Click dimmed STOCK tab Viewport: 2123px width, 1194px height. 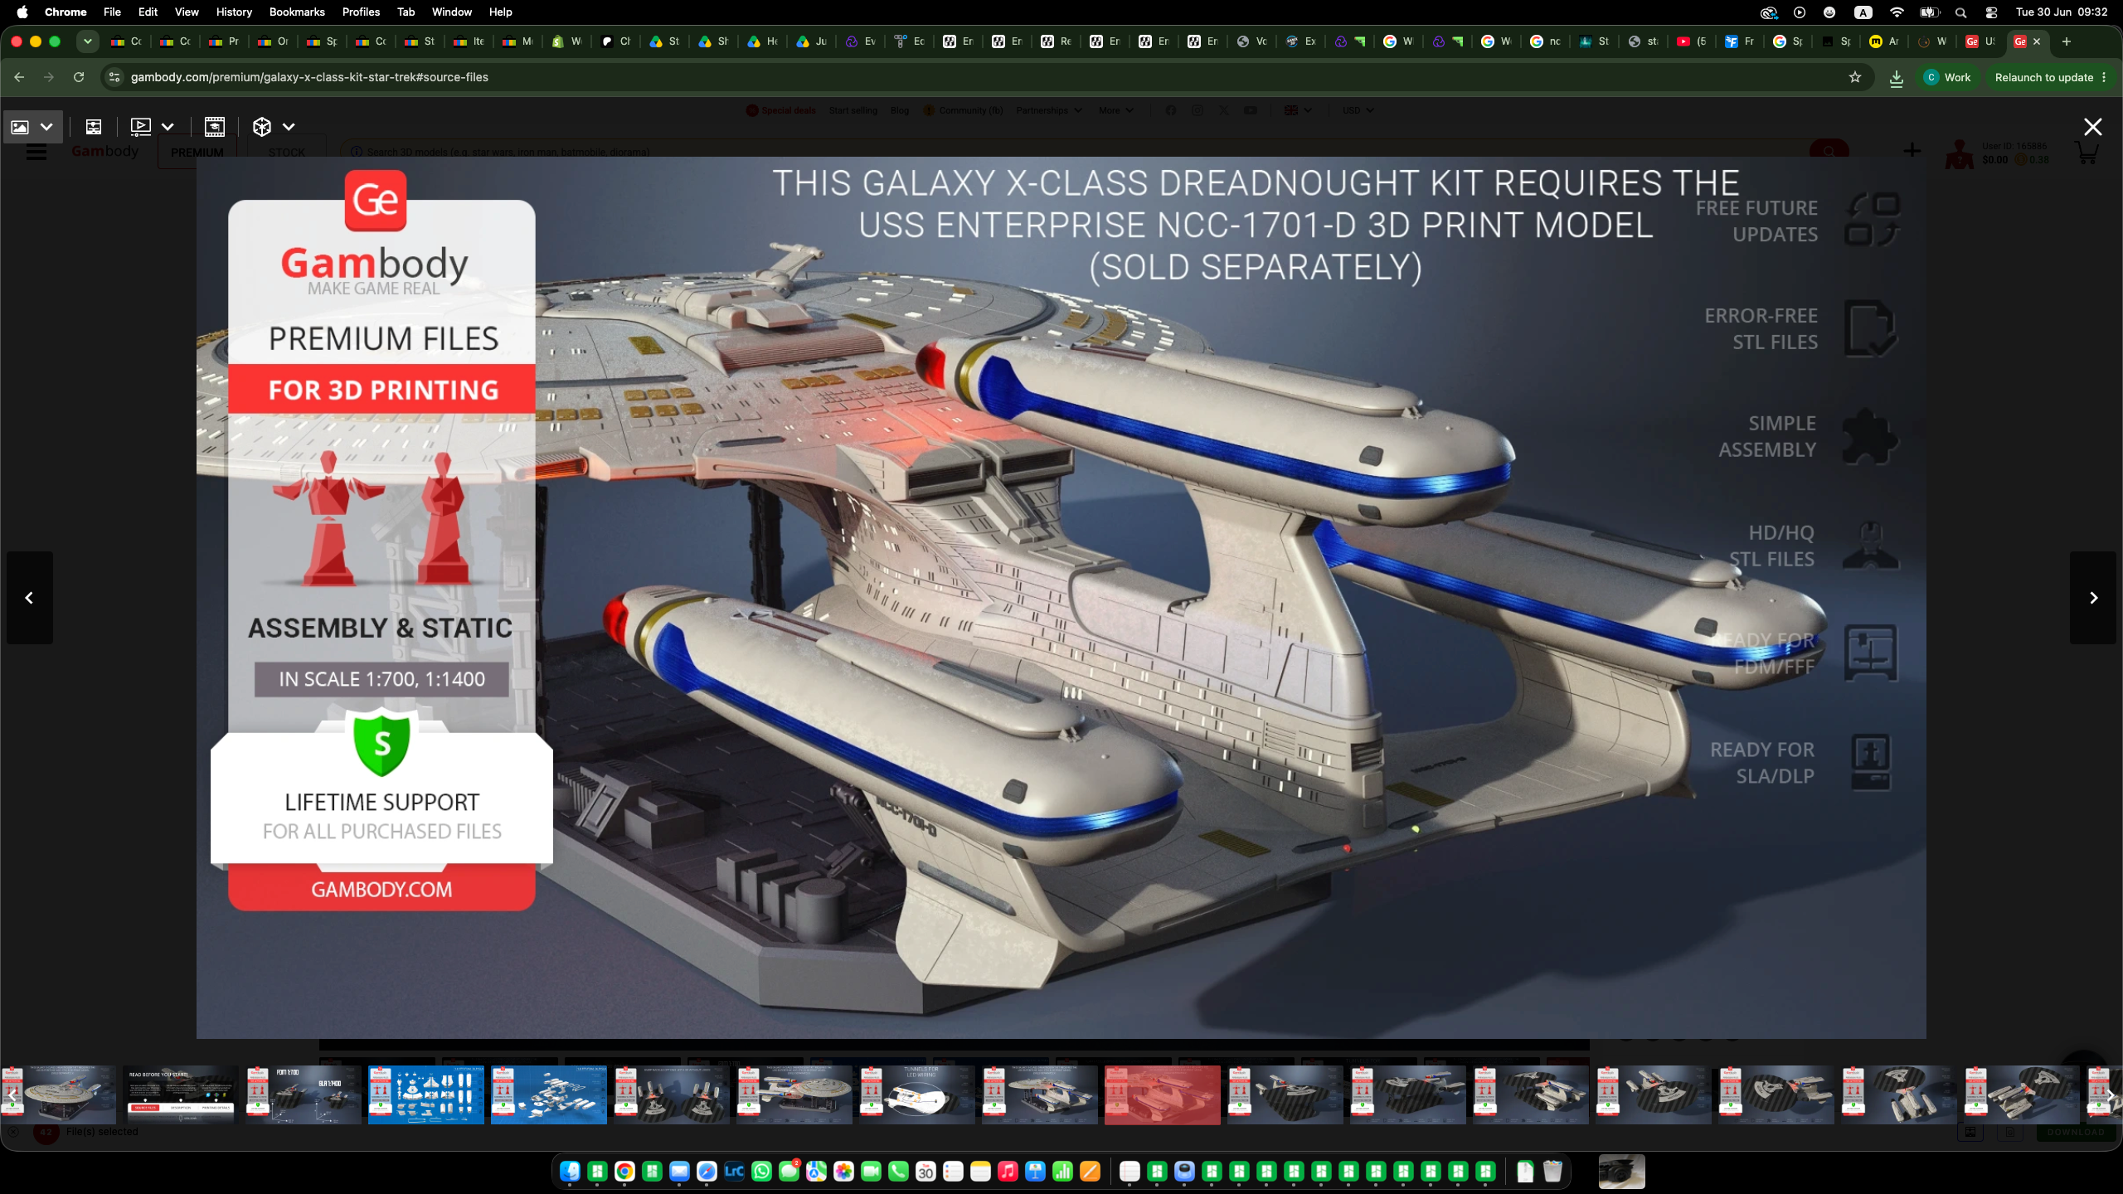click(287, 153)
